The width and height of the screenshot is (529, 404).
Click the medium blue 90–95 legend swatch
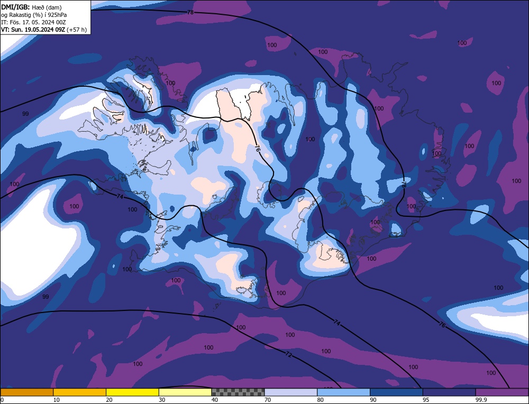click(x=396, y=392)
